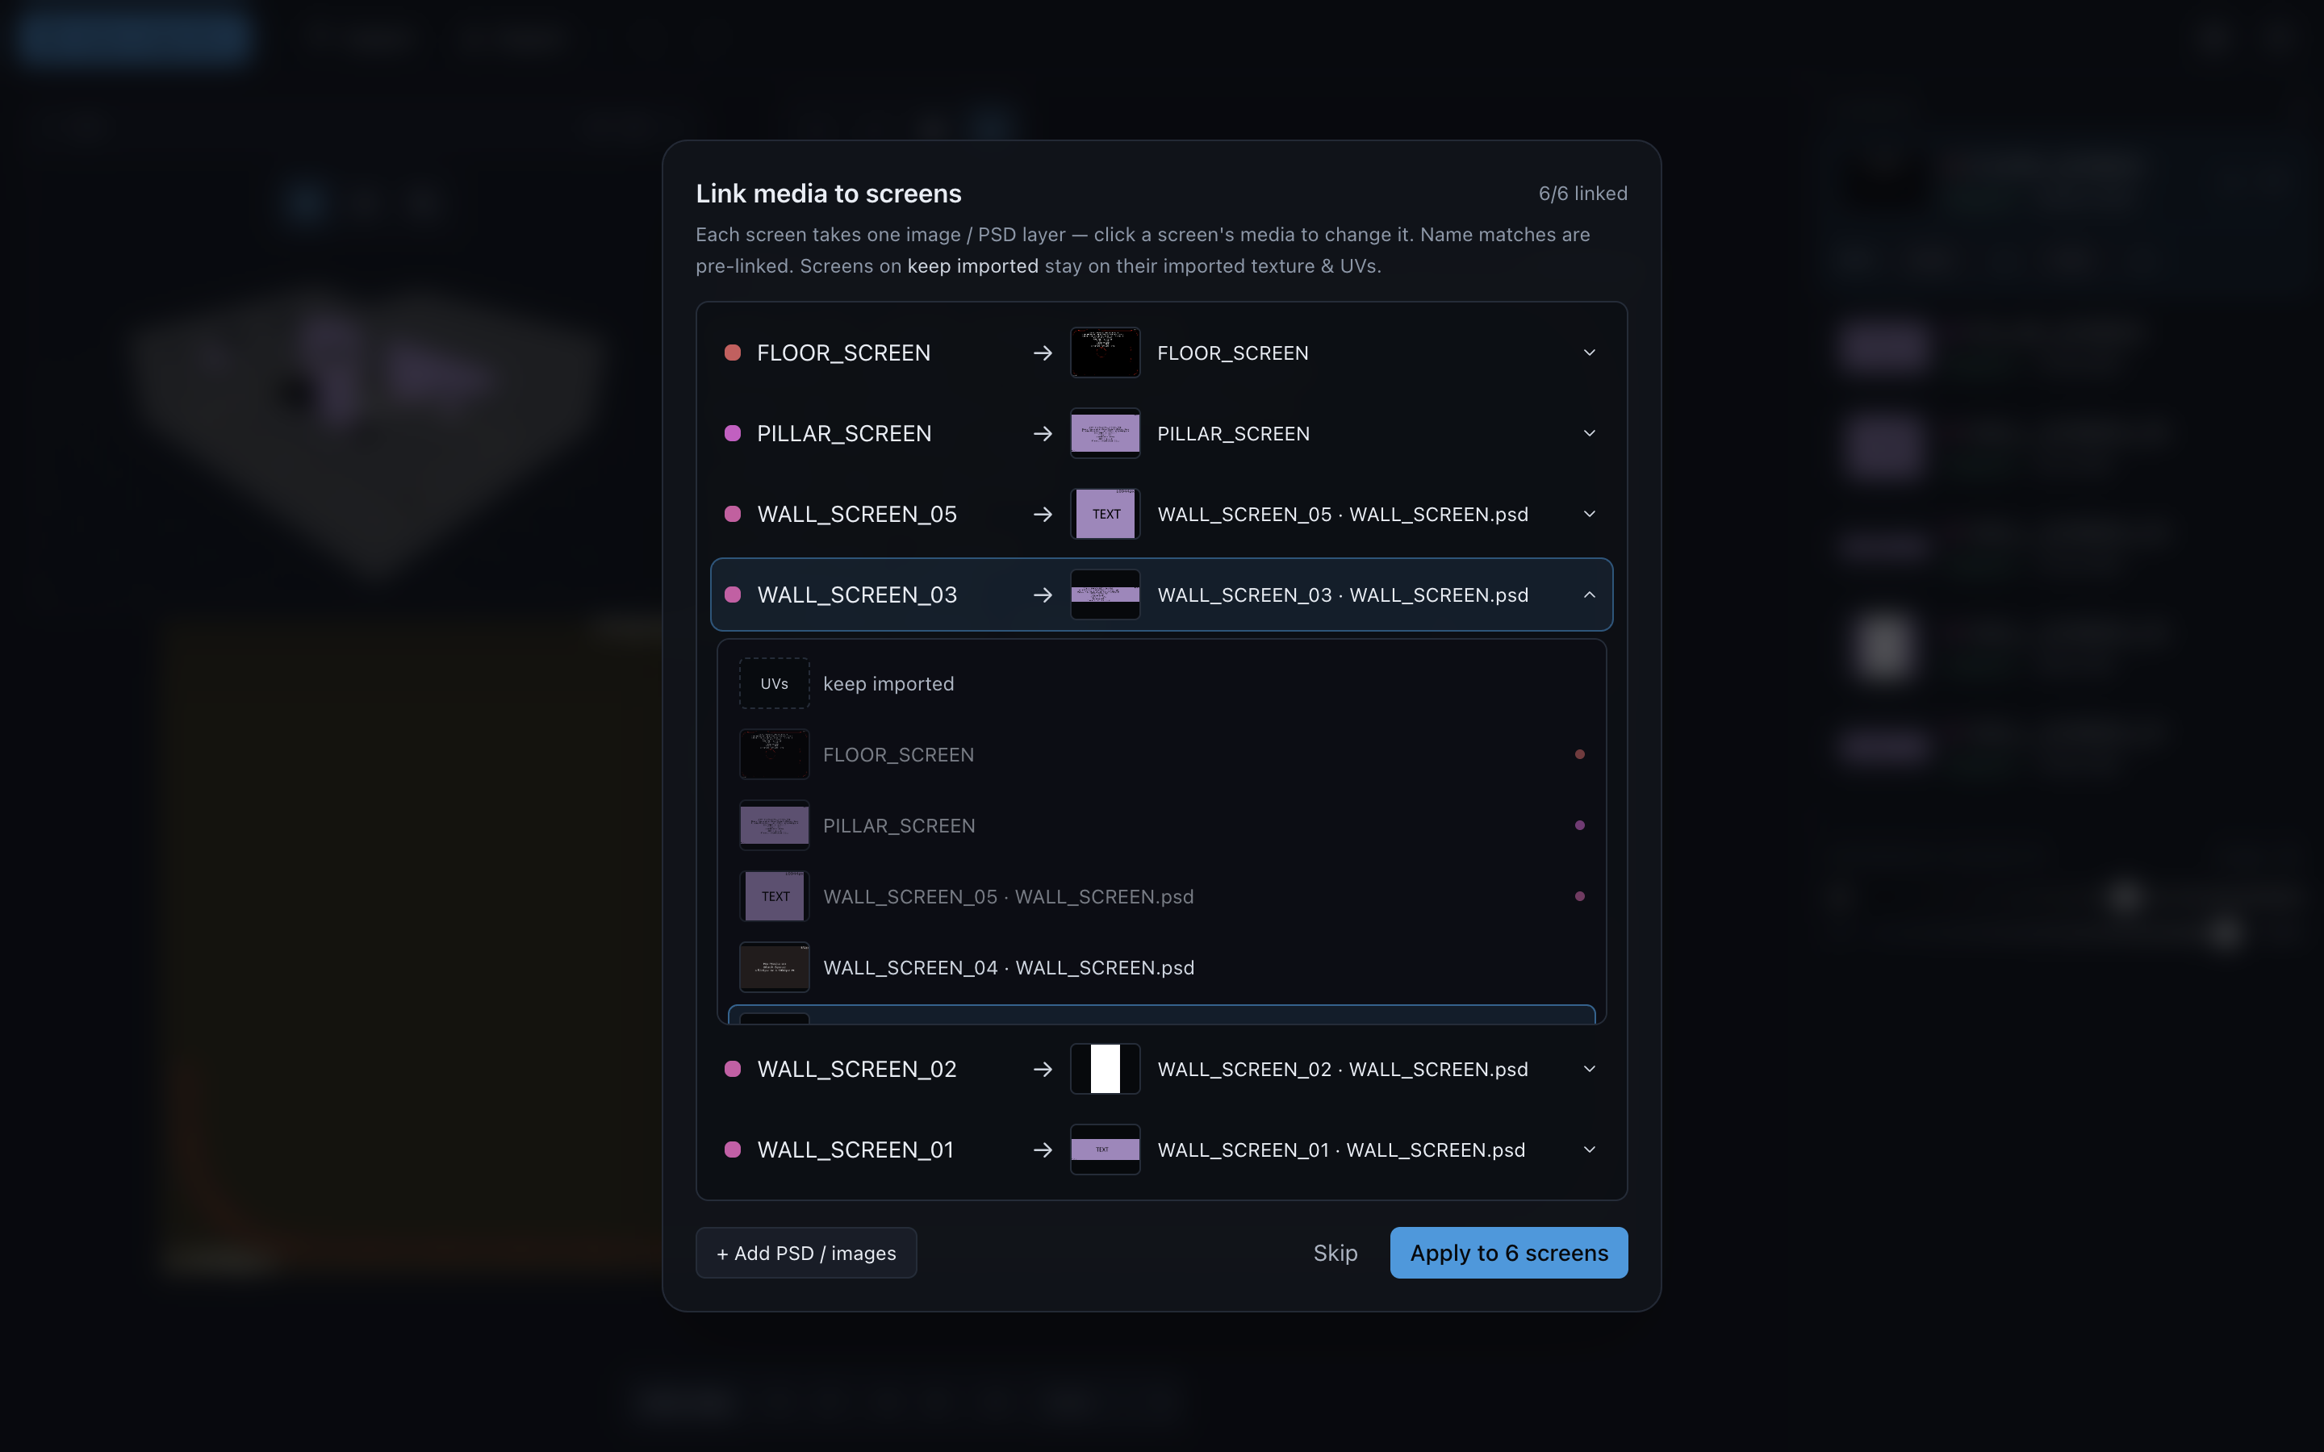Click the WALL_SCREEN_01 pink color dot
2324x1452 pixels.
pyautogui.click(x=733, y=1149)
